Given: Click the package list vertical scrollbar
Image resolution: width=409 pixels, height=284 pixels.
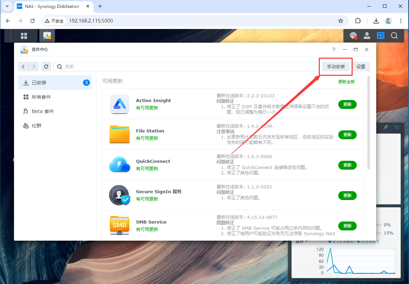Looking at the screenshot, I should [x=368, y=123].
